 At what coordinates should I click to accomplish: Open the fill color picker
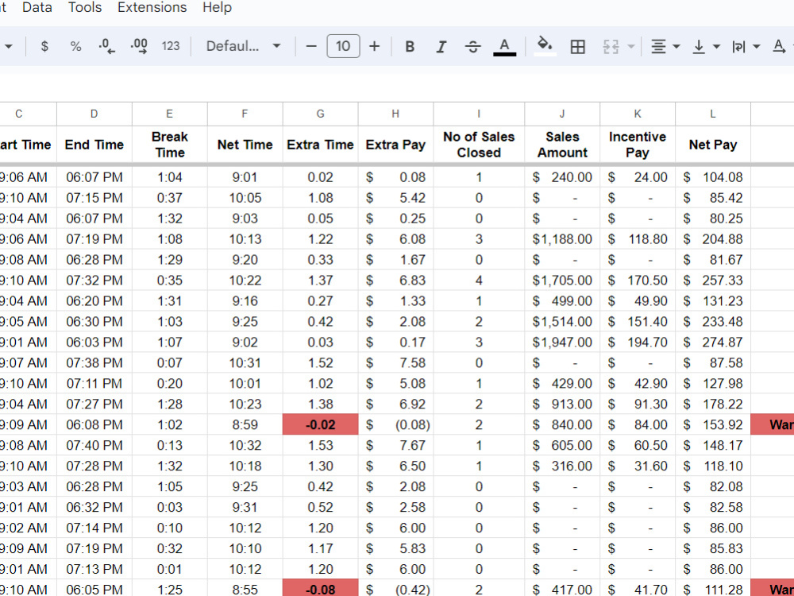[545, 46]
